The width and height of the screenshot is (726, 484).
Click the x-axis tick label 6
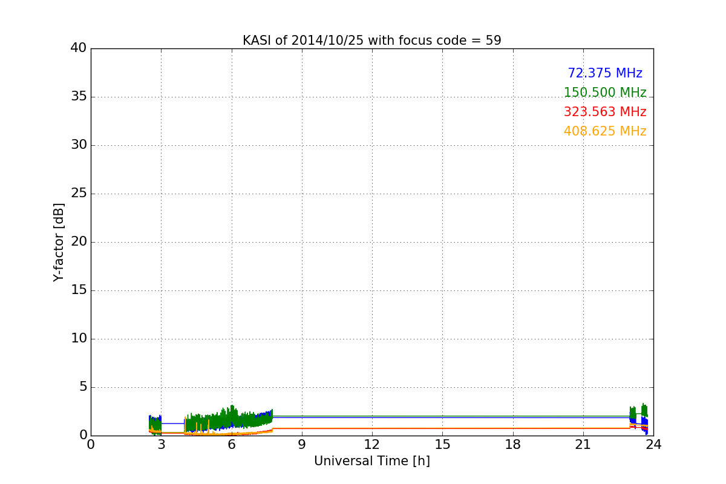tap(232, 445)
